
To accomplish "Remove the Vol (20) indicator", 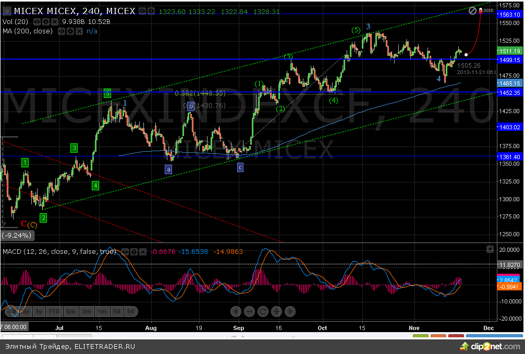I will coord(54,22).
